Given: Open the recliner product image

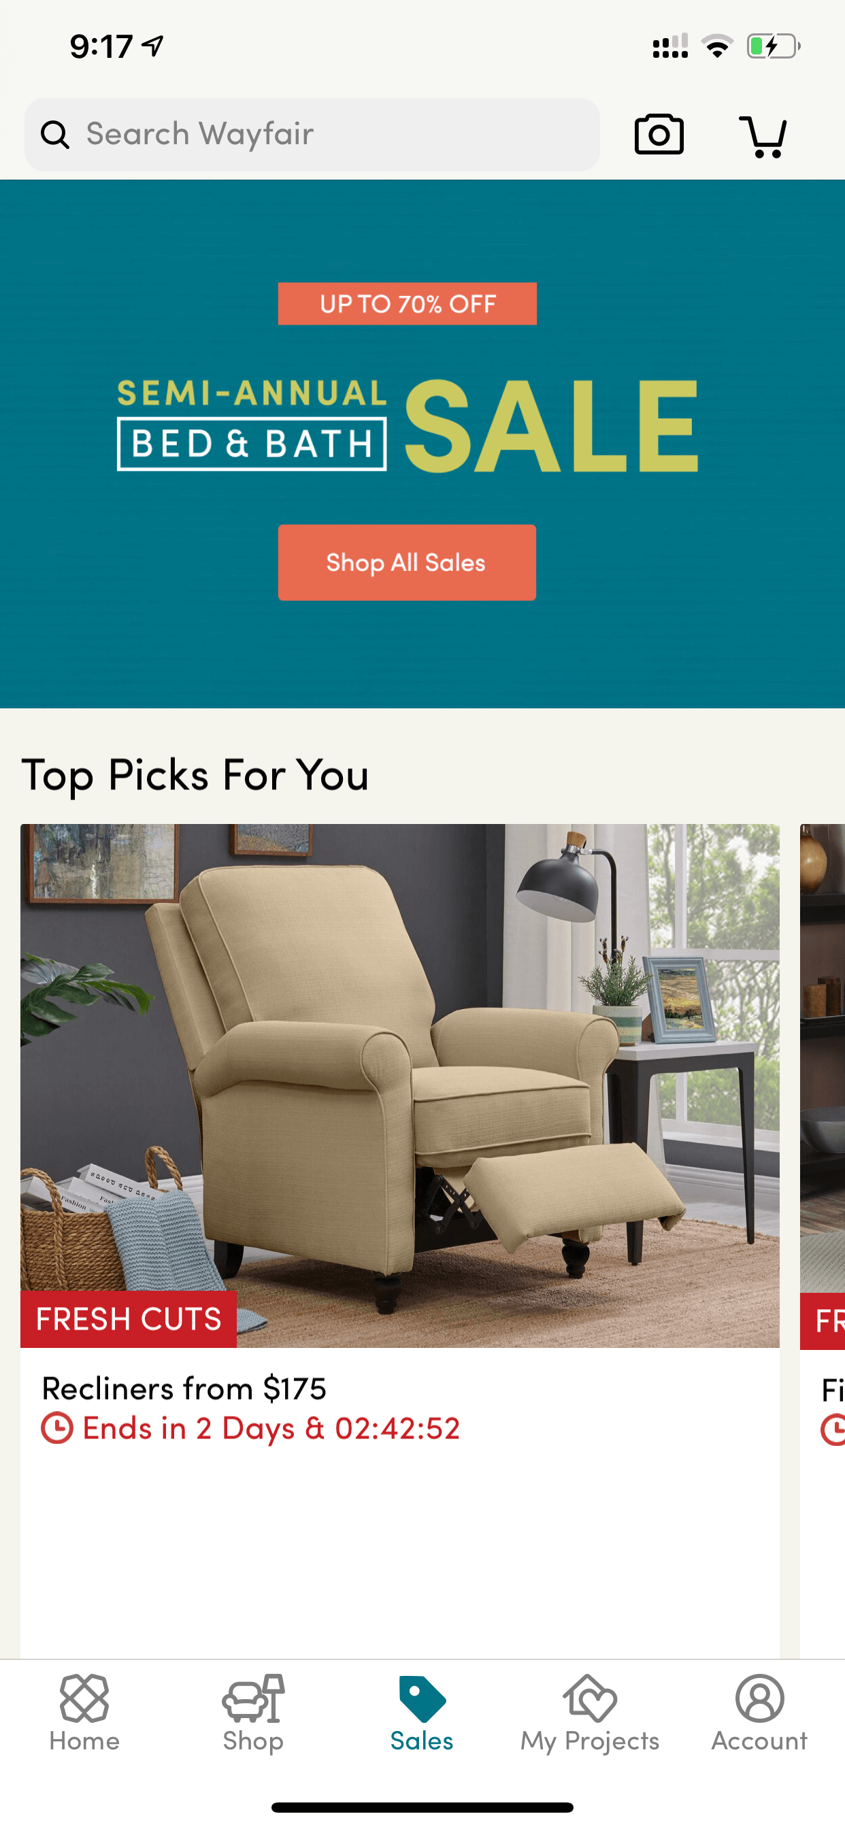Looking at the screenshot, I should (400, 1085).
